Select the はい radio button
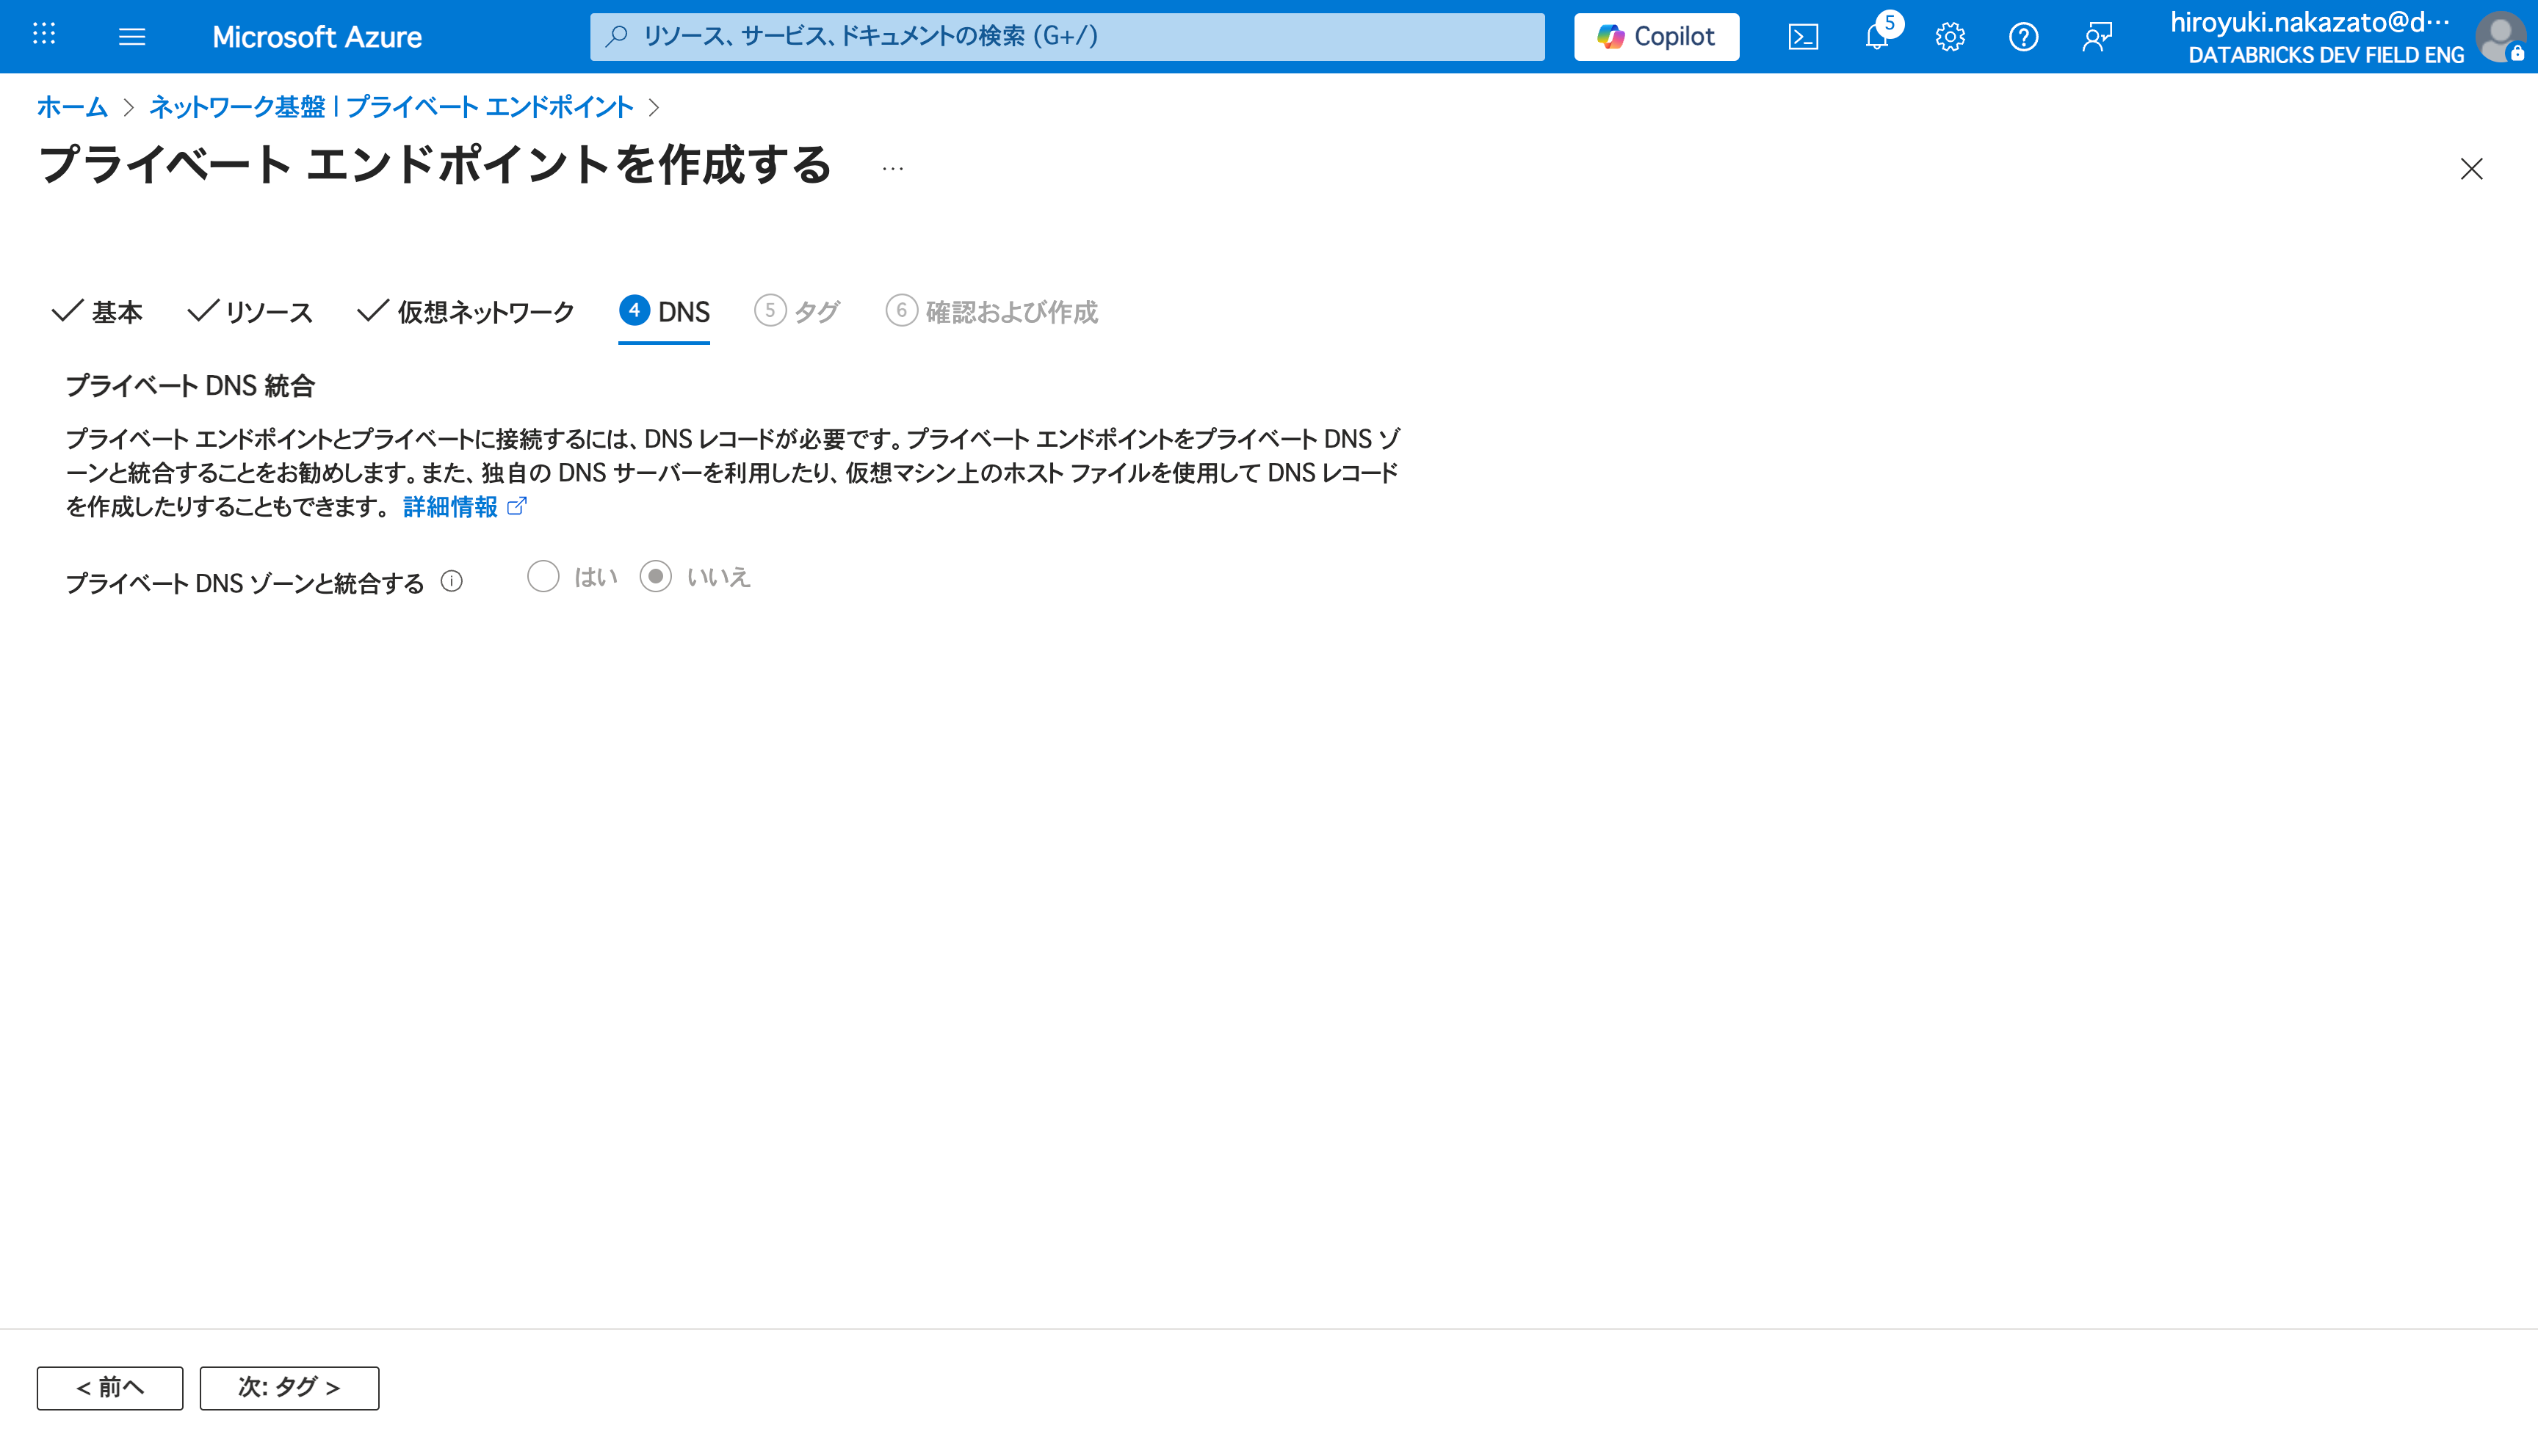Image resolution: width=2538 pixels, height=1456 pixels. pos(543,576)
